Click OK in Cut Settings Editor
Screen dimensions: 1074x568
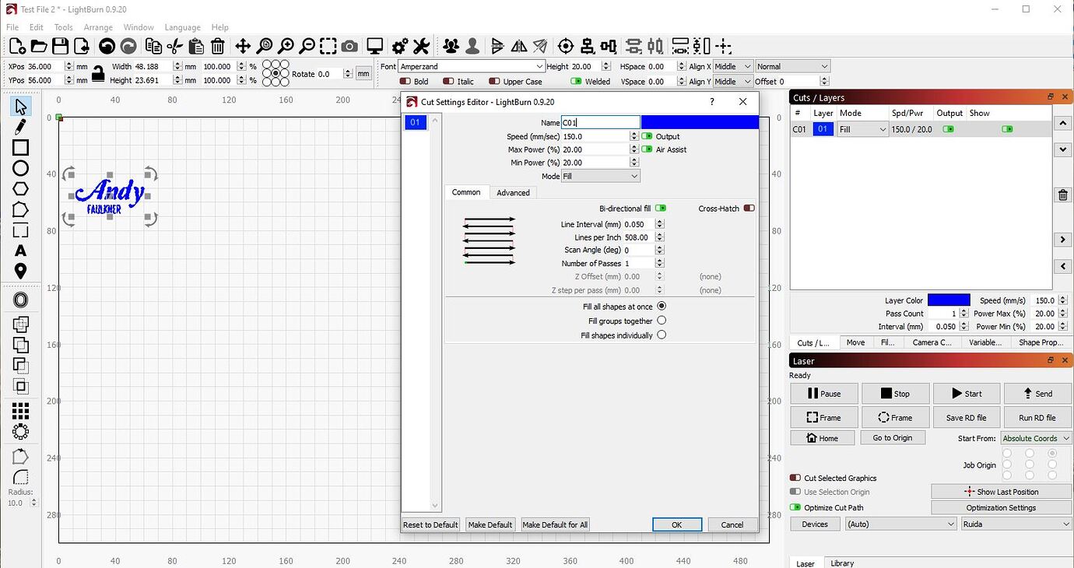tap(677, 524)
